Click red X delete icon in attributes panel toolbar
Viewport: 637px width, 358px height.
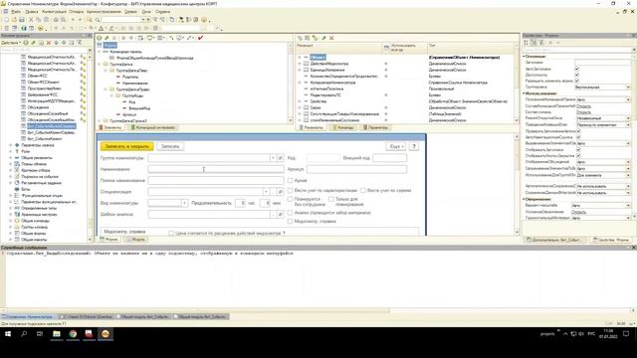pyautogui.click(x=331, y=38)
